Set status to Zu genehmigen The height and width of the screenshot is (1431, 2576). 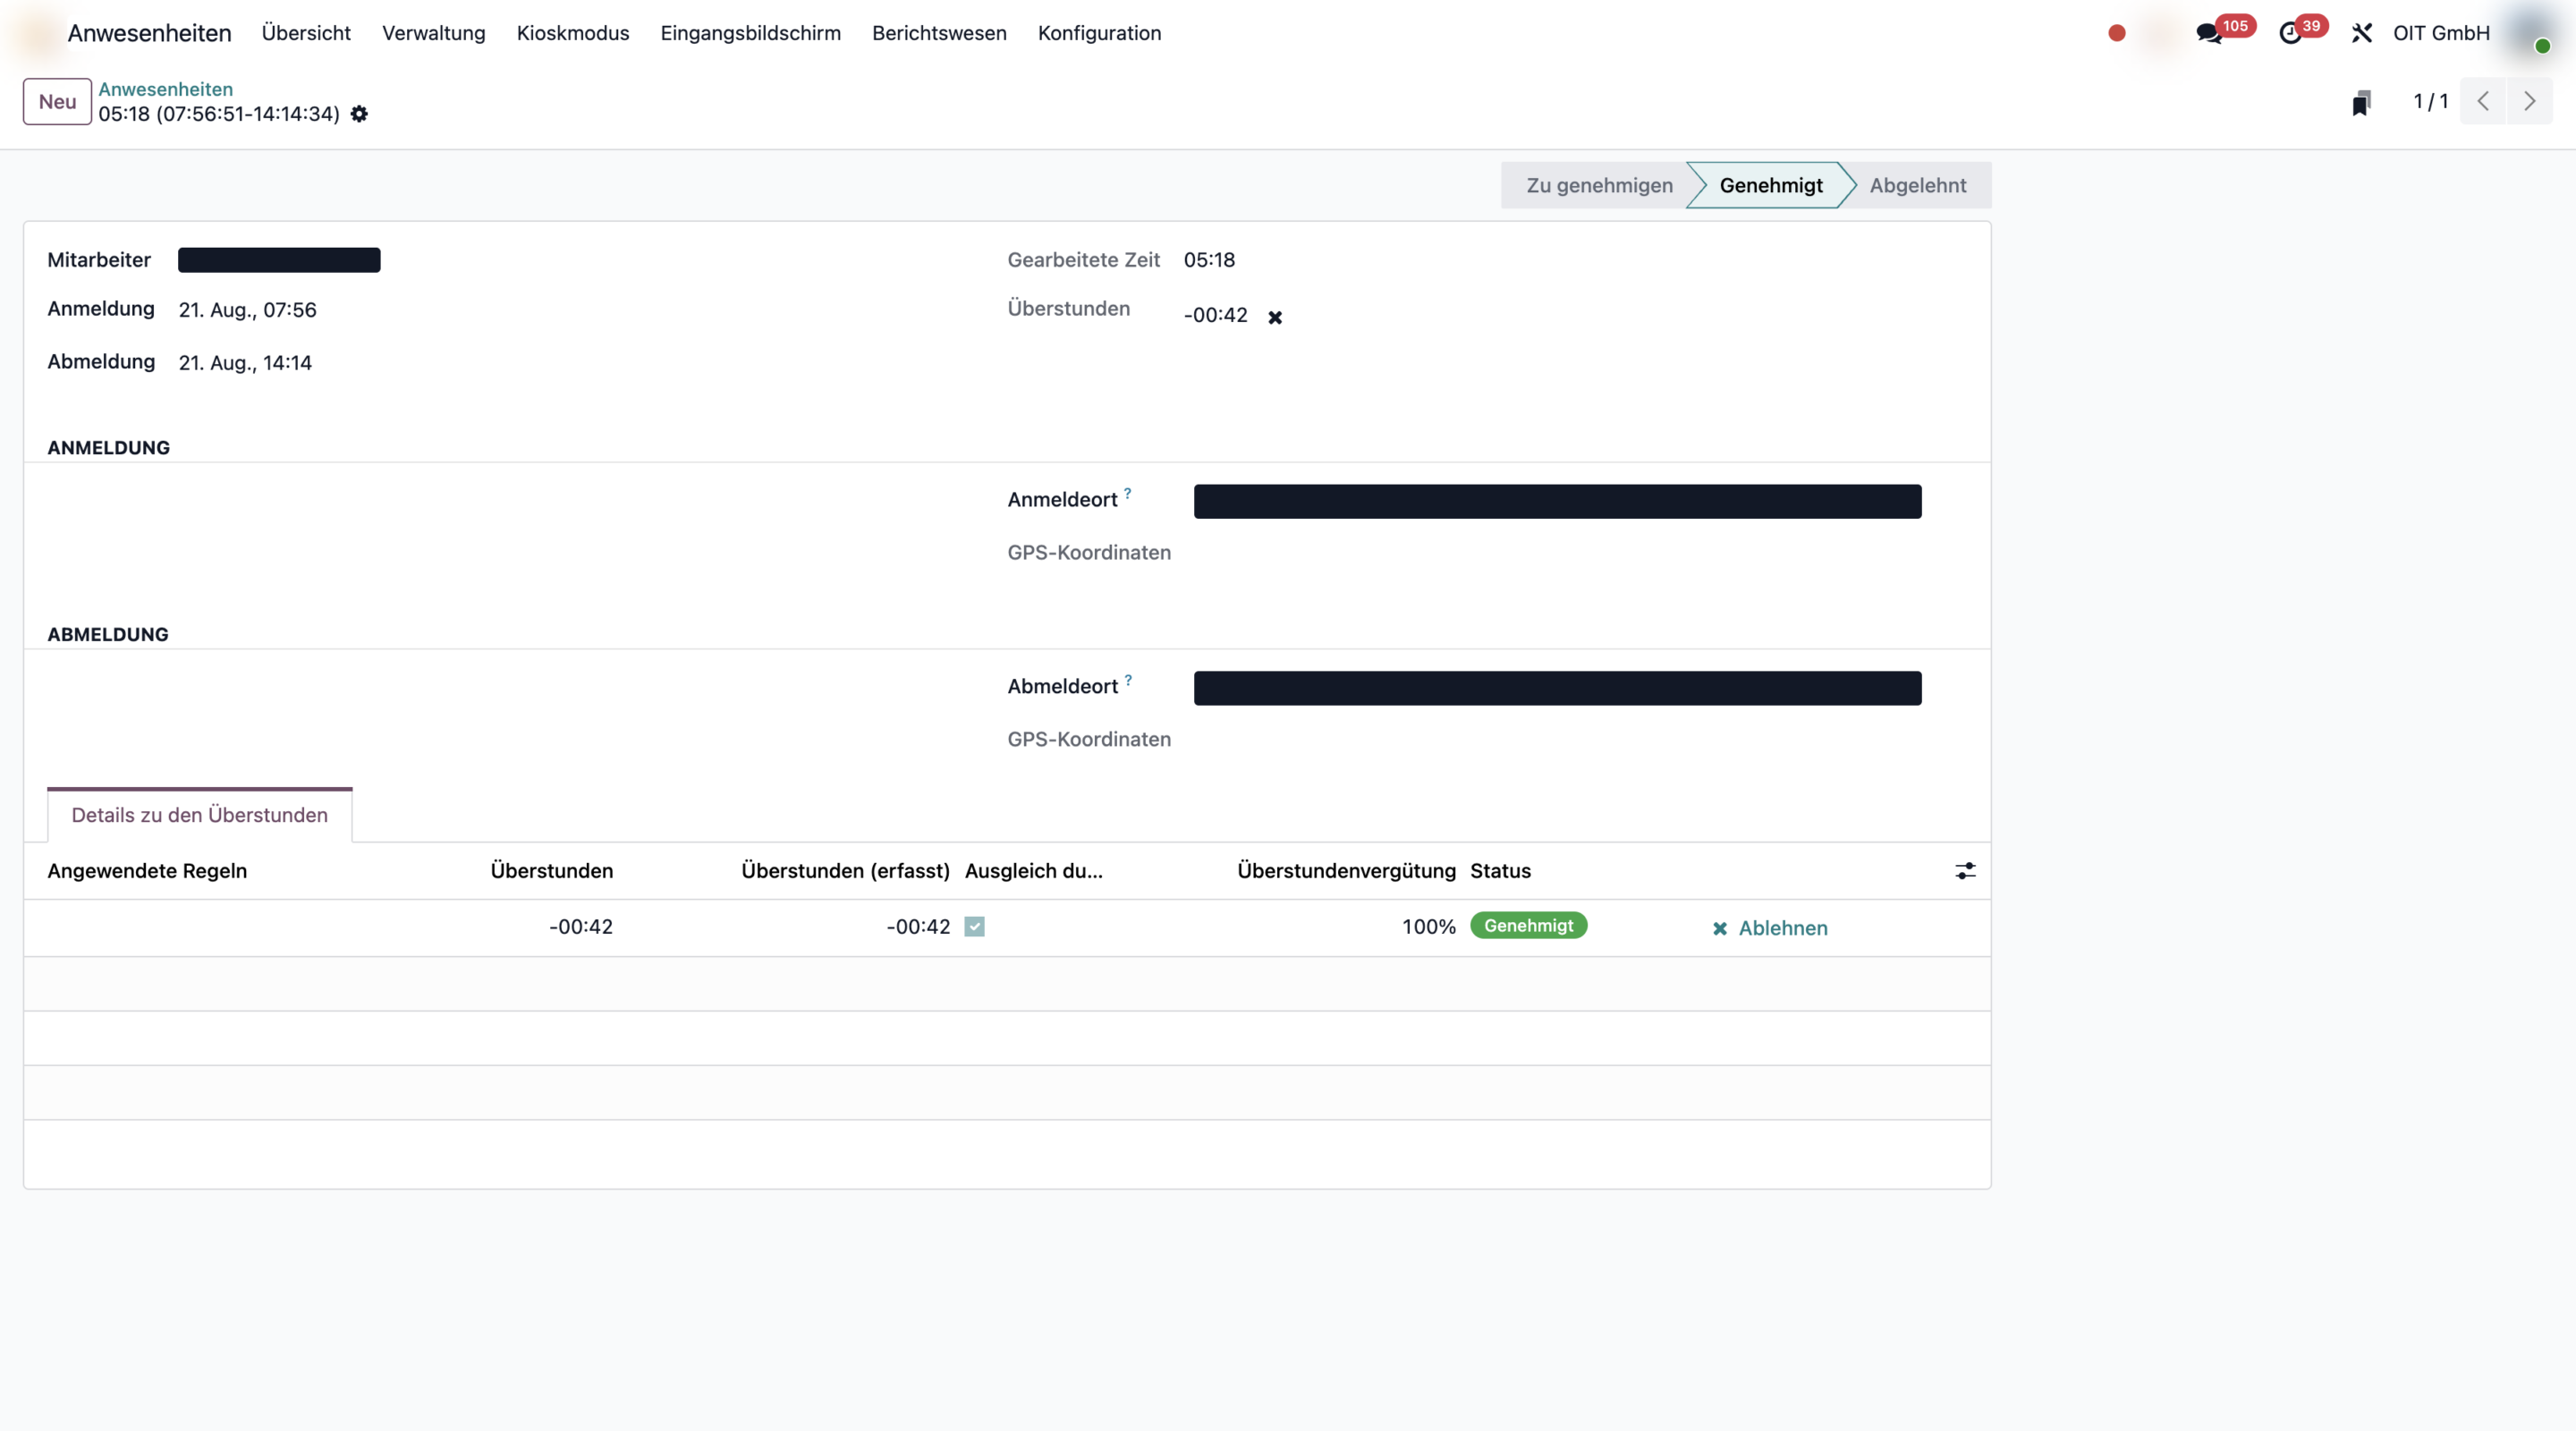[x=1598, y=185]
